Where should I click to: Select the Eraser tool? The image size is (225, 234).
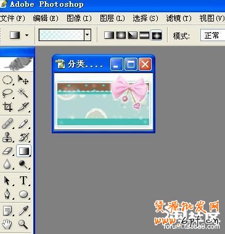[x=7, y=151]
